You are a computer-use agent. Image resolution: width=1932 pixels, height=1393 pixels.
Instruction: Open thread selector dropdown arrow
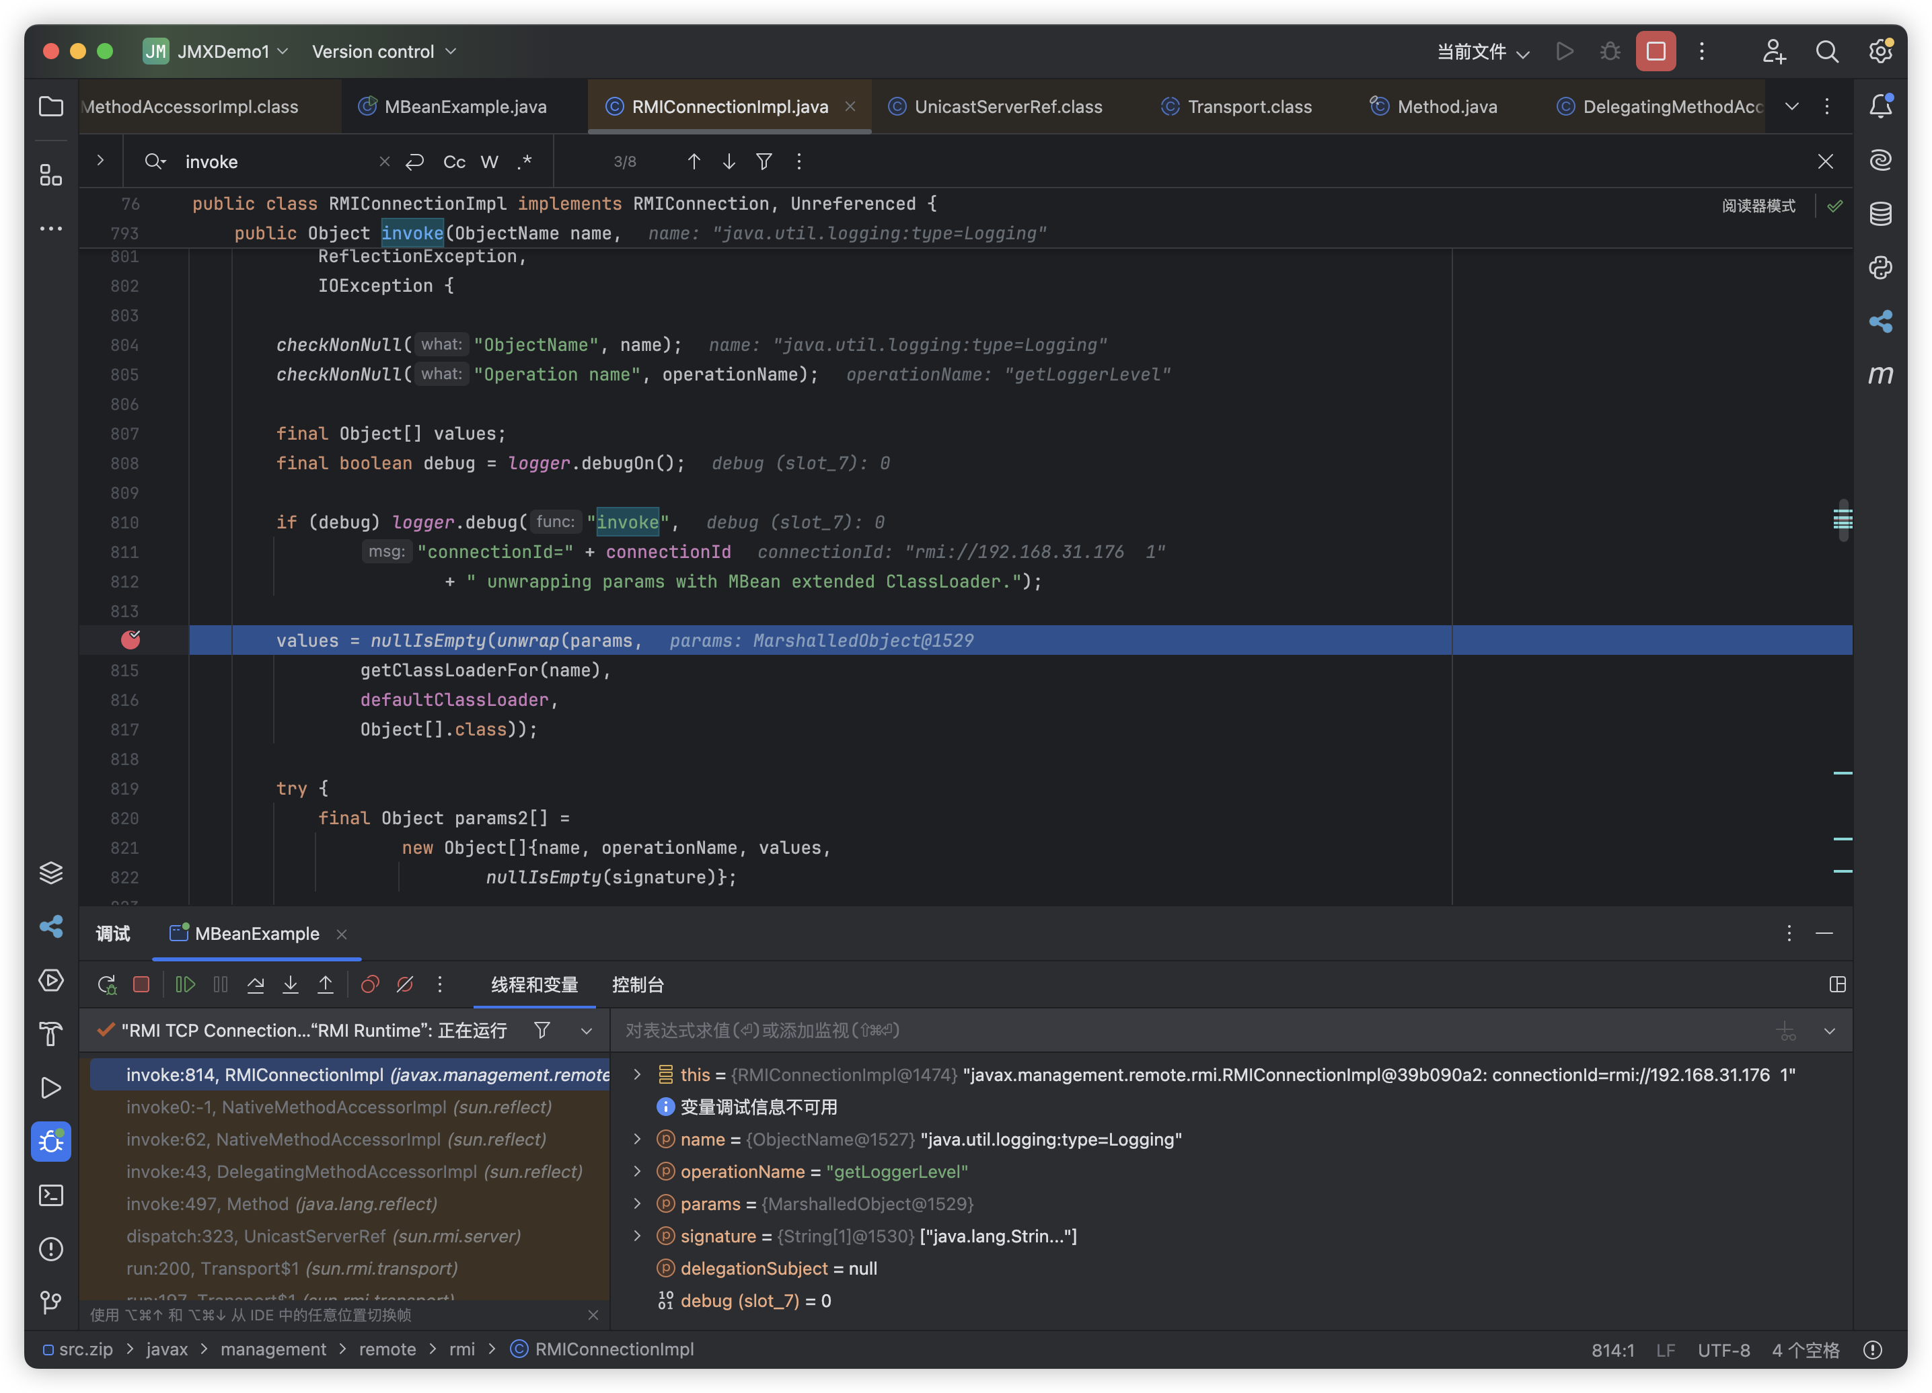click(586, 1031)
